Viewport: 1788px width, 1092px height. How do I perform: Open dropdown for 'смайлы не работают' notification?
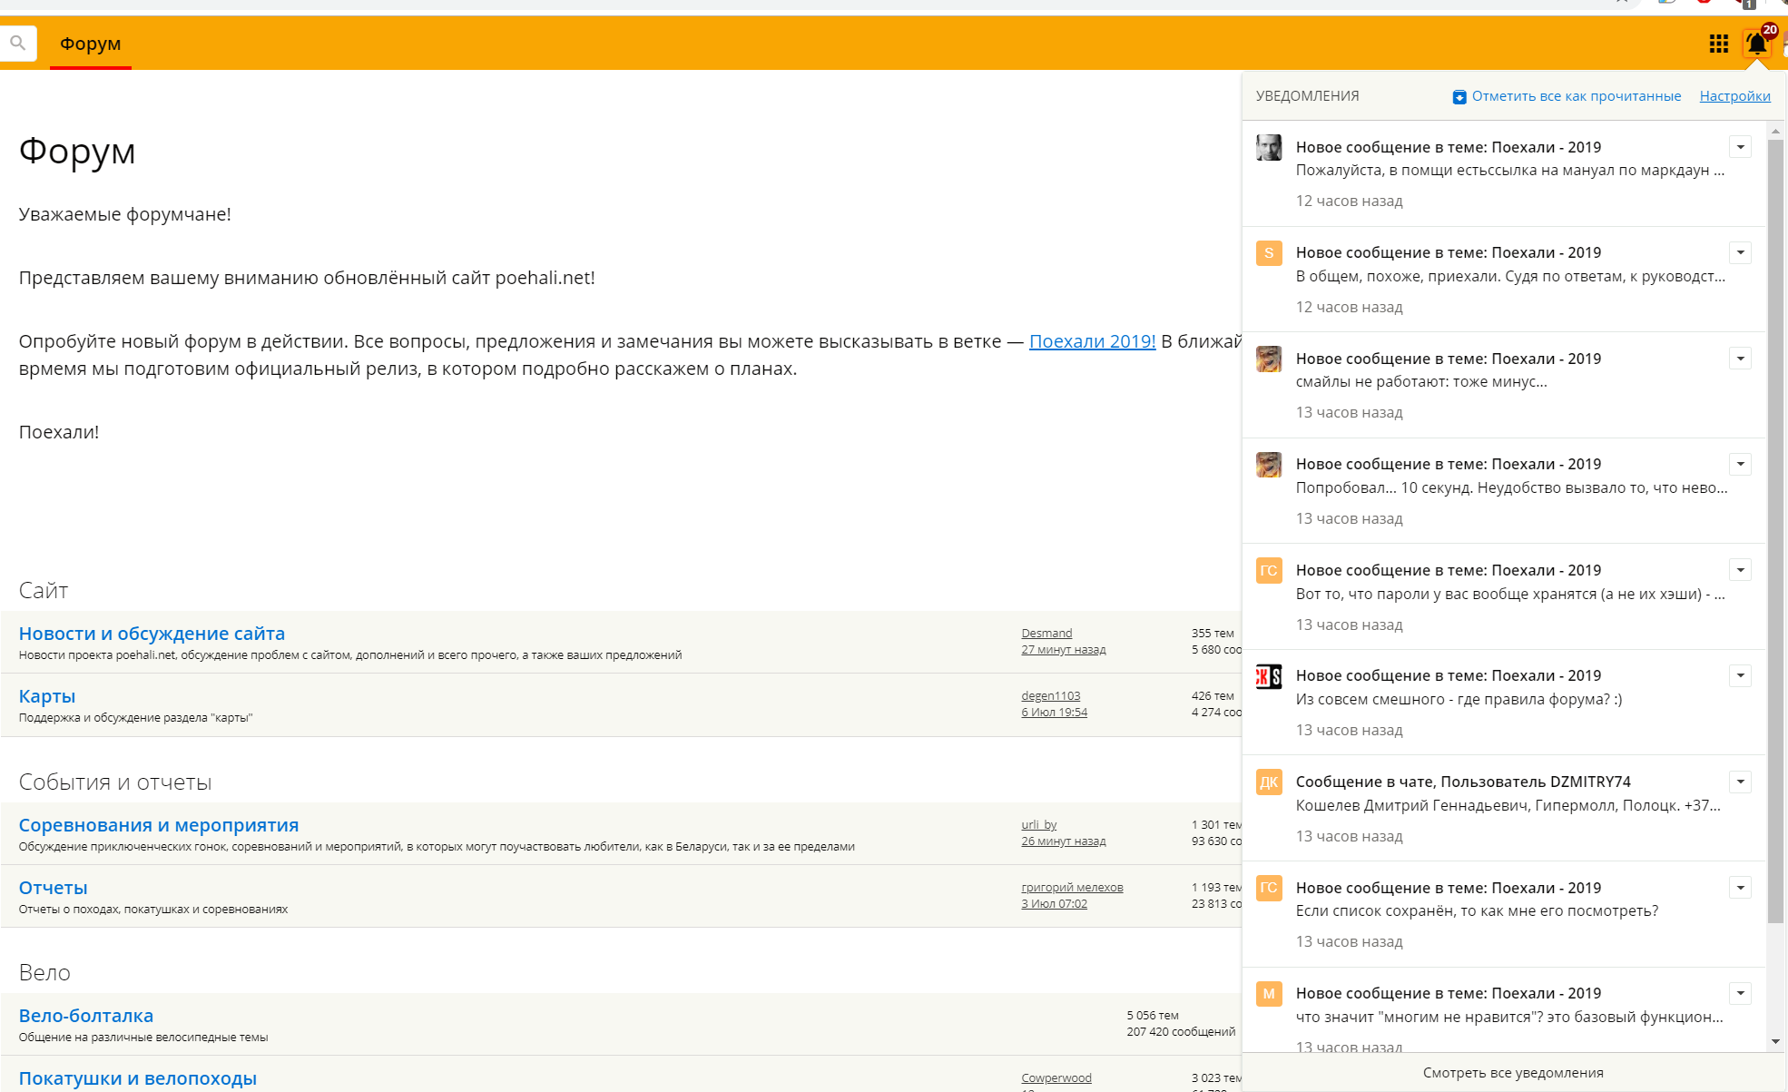click(x=1740, y=359)
